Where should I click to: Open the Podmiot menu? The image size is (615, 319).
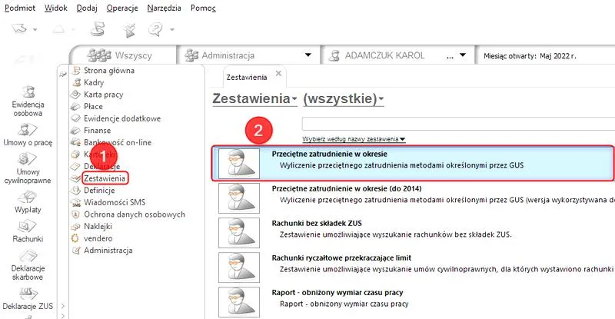[x=20, y=8]
